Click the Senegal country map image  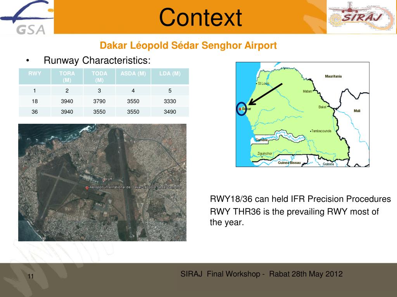[x=302, y=114]
